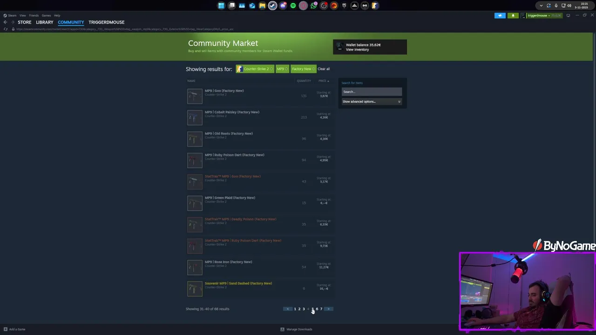Open MP9 | Old Roots (Factory New) listing

[260, 139]
